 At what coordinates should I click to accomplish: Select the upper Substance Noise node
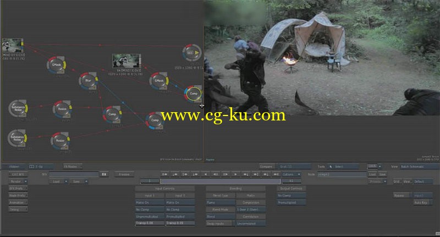tap(18, 108)
